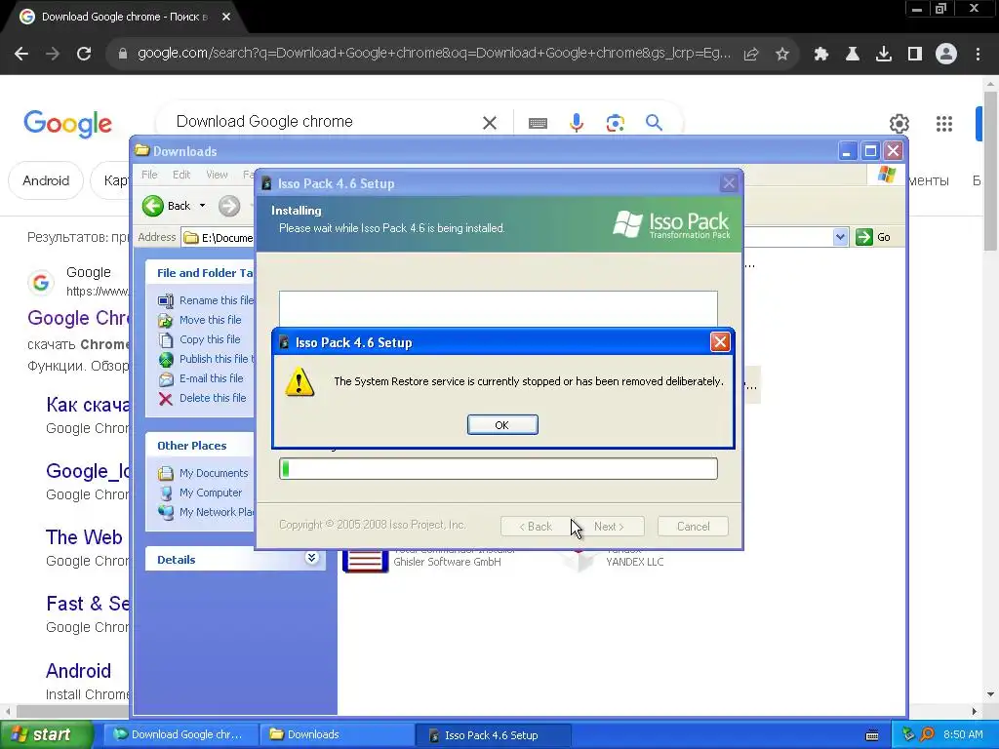The height and width of the screenshot is (749, 999).
Task: Expand the Downloads address bar dropdown
Action: (x=840, y=237)
